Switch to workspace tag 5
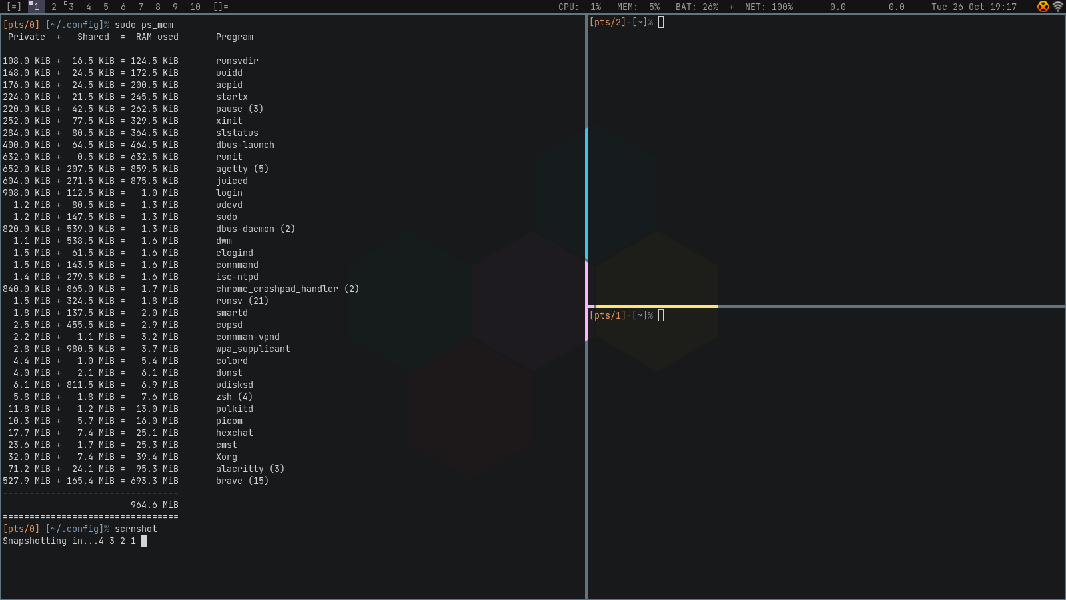 106,7
